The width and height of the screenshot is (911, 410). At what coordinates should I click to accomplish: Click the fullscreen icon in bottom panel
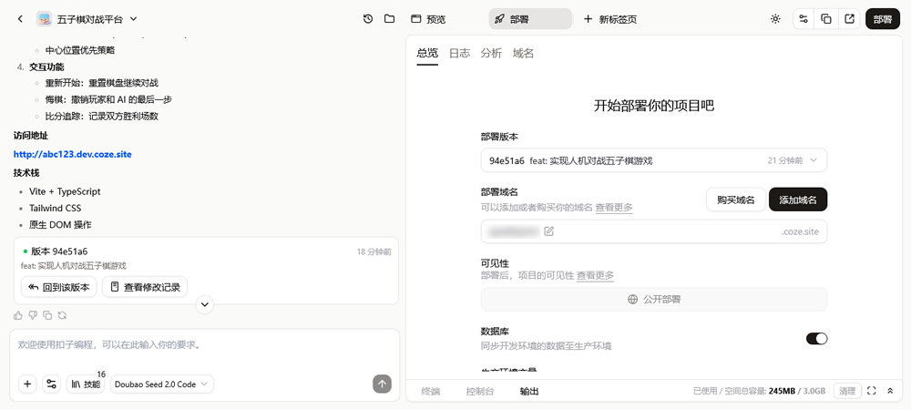pyautogui.click(x=872, y=391)
